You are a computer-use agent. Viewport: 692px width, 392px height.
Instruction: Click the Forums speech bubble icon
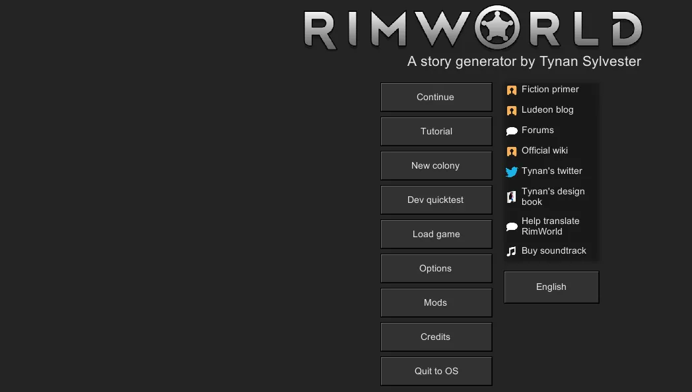511,131
